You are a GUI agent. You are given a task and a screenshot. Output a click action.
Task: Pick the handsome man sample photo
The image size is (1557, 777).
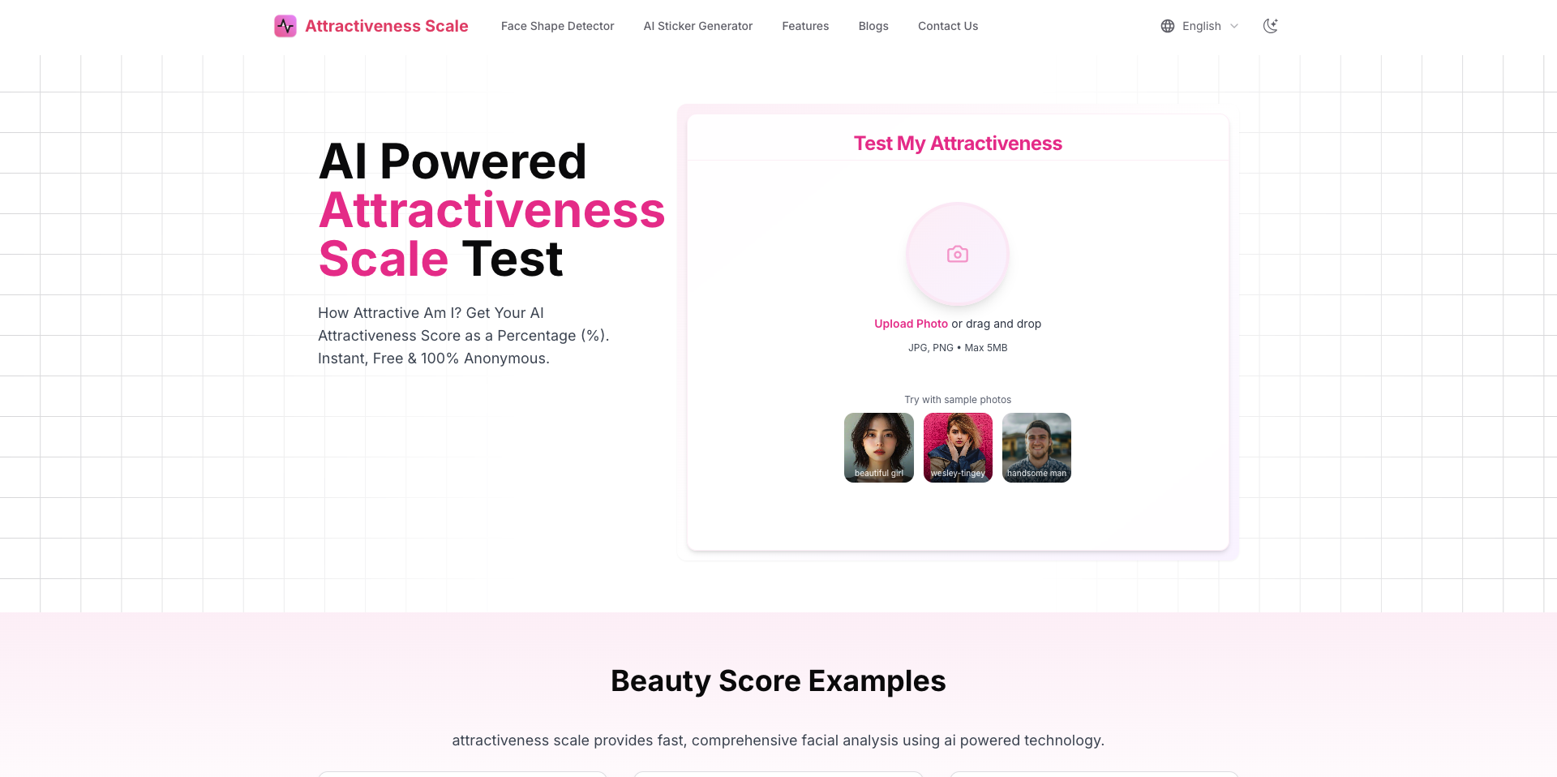click(1036, 447)
